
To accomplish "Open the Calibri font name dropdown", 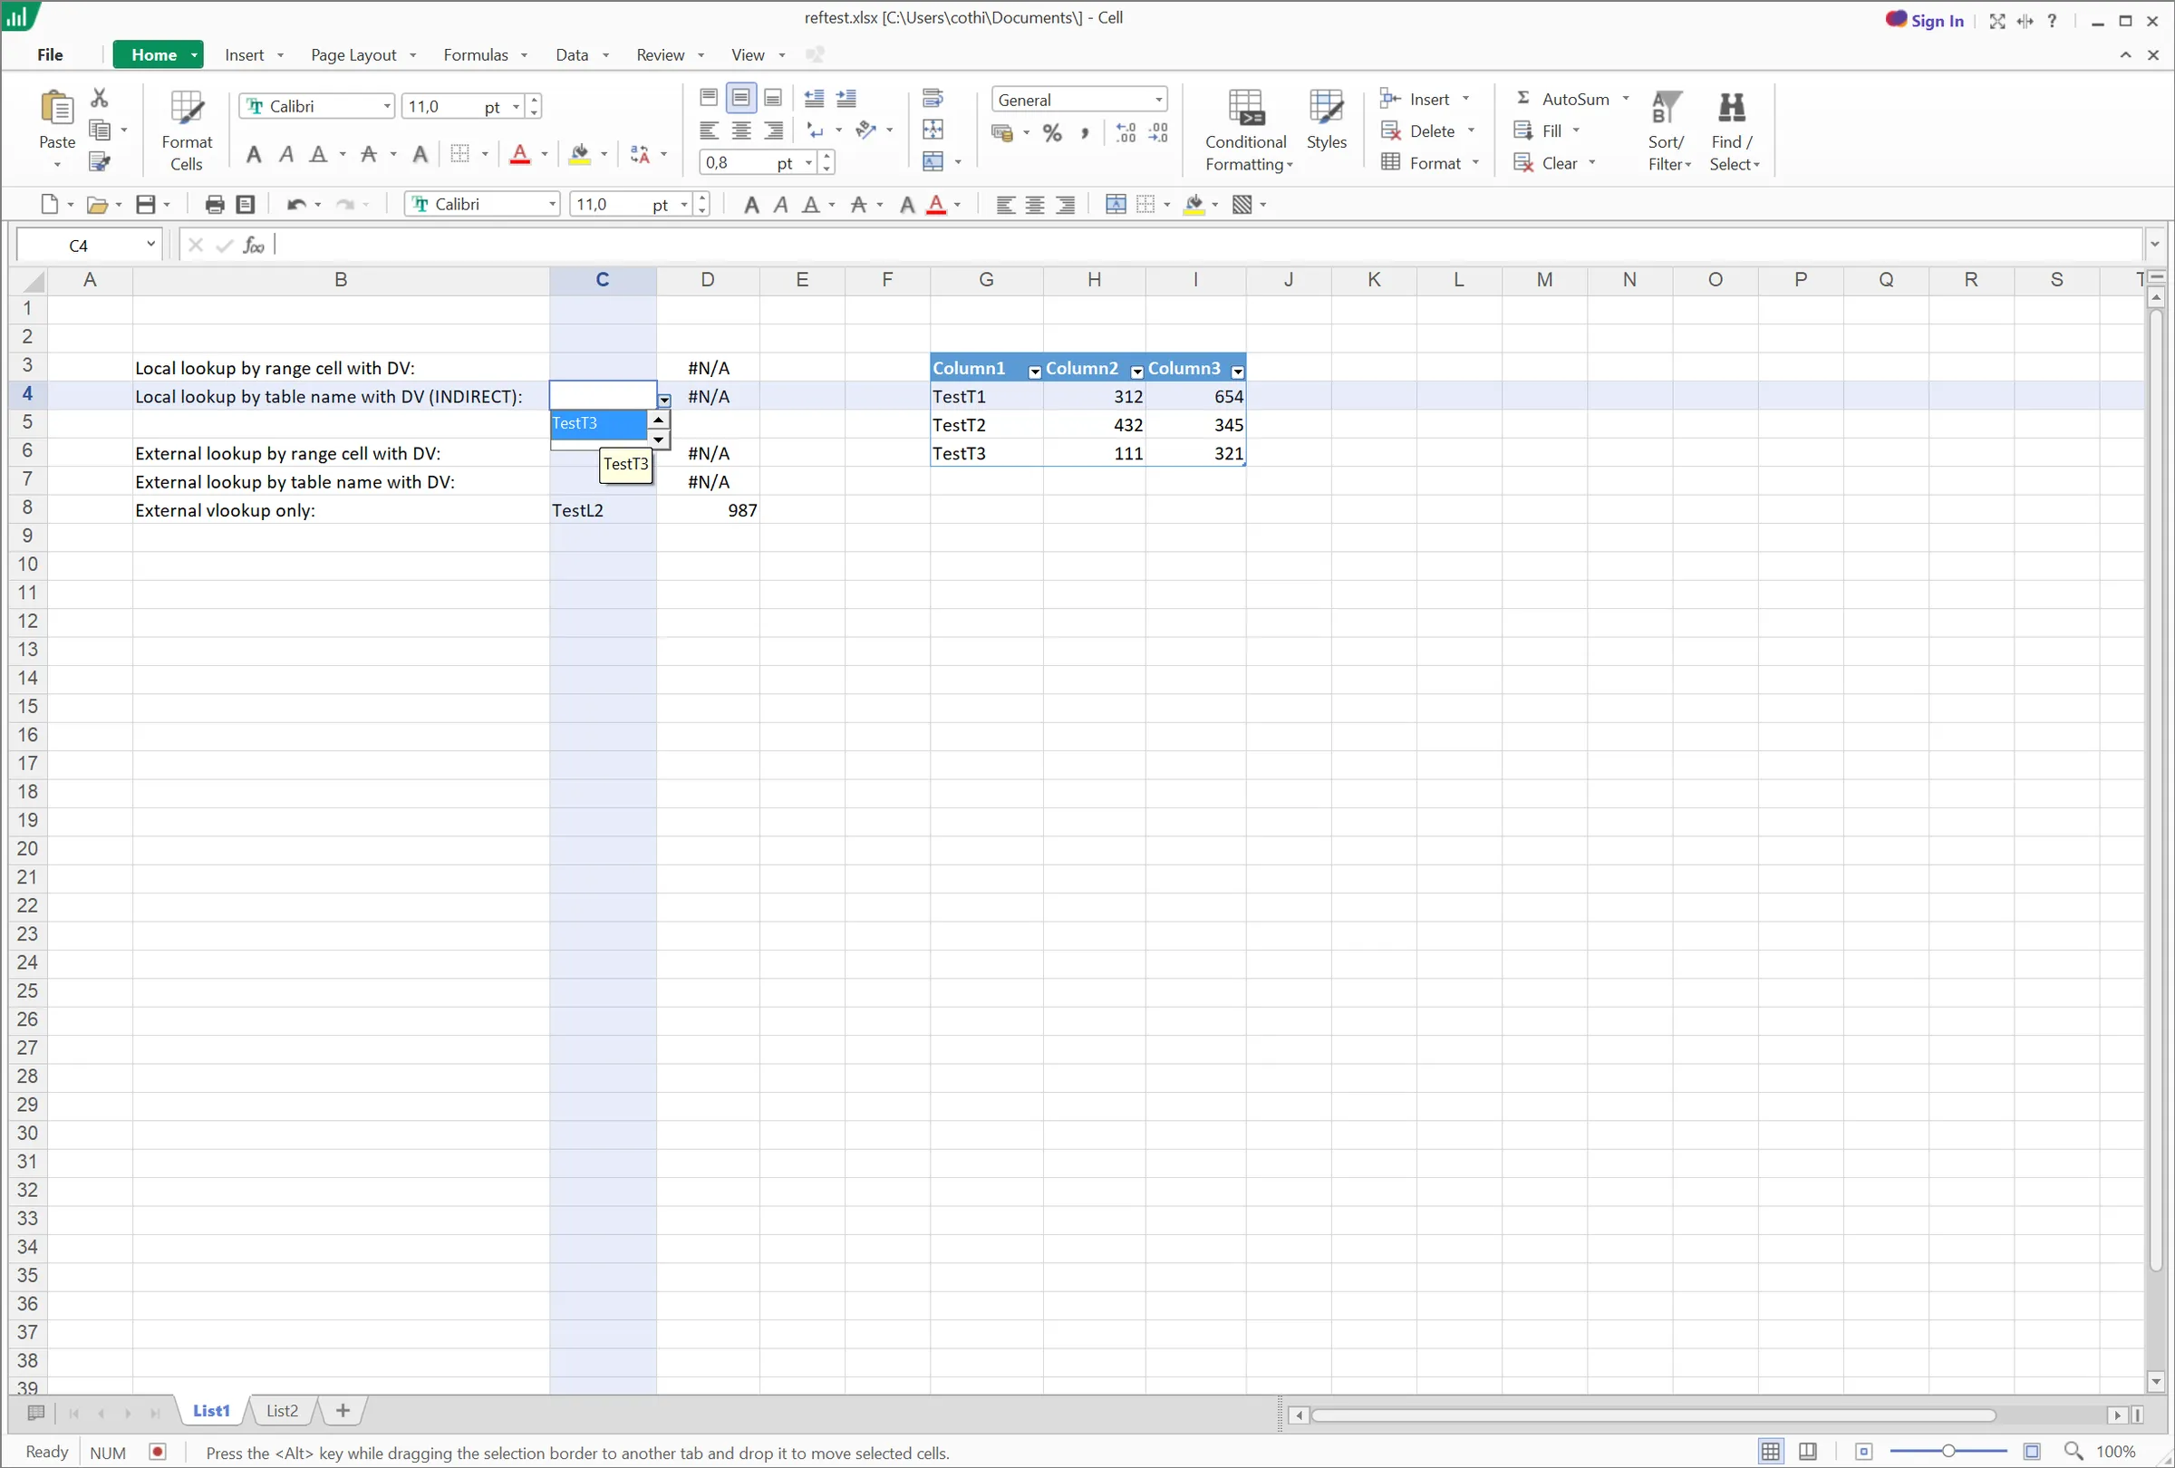I will click(x=384, y=106).
